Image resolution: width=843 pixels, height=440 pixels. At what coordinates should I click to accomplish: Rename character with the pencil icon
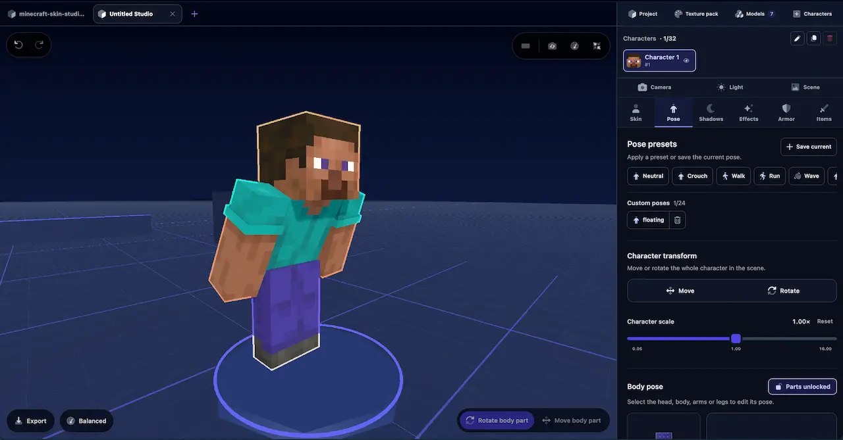(x=798, y=38)
